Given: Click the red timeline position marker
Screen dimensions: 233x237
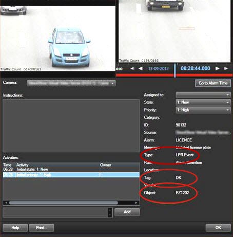Looking at the screenshot, I should (175, 70).
